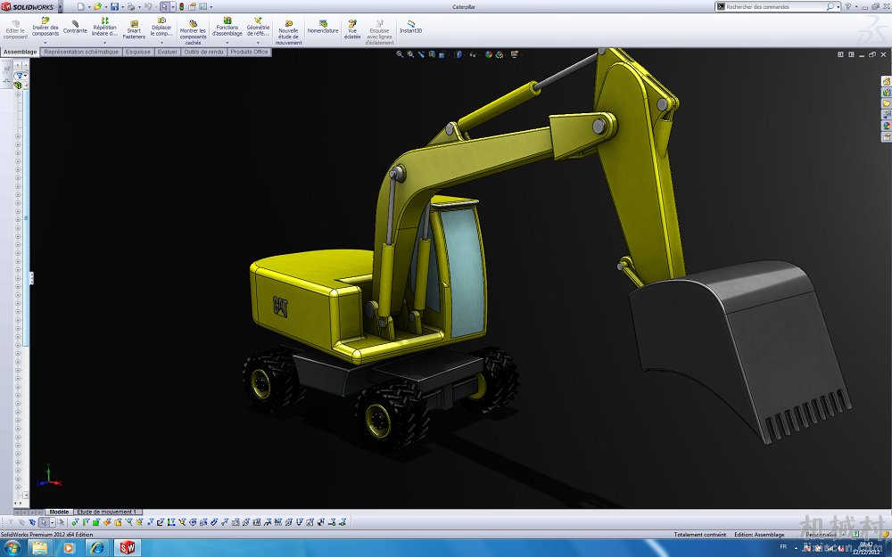Open the Apply Scene icon
The height and width of the screenshot is (557, 892).
coord(499,54)
